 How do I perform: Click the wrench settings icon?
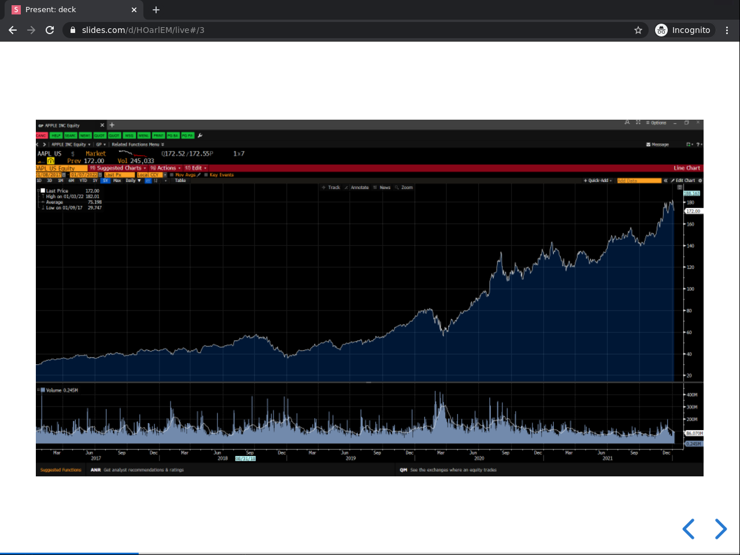[200, 136]
